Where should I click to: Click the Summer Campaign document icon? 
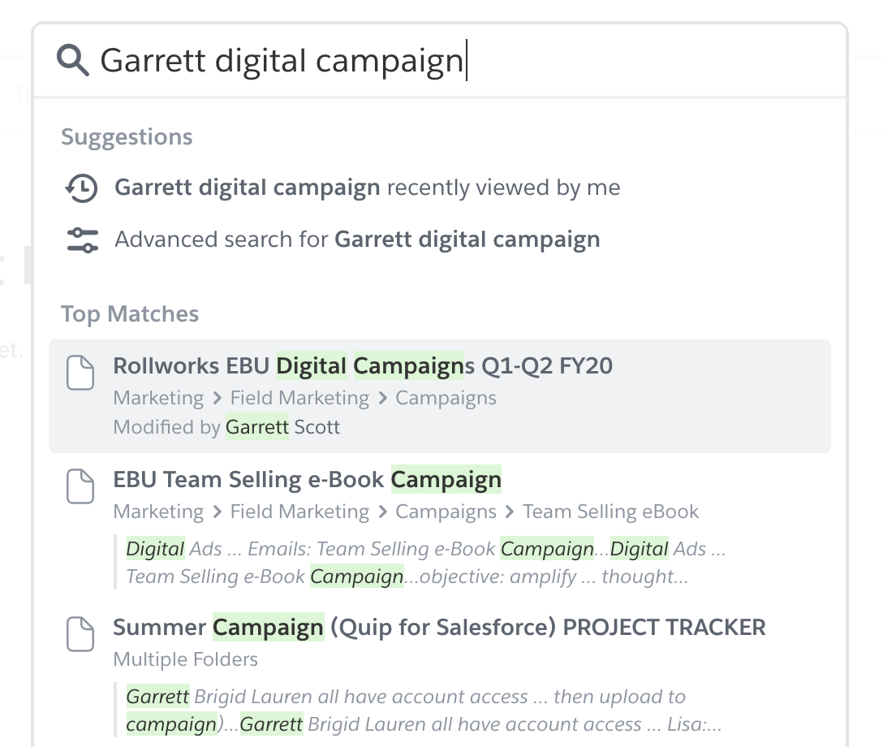point(80,634)
